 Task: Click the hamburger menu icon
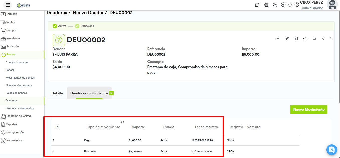8,5
